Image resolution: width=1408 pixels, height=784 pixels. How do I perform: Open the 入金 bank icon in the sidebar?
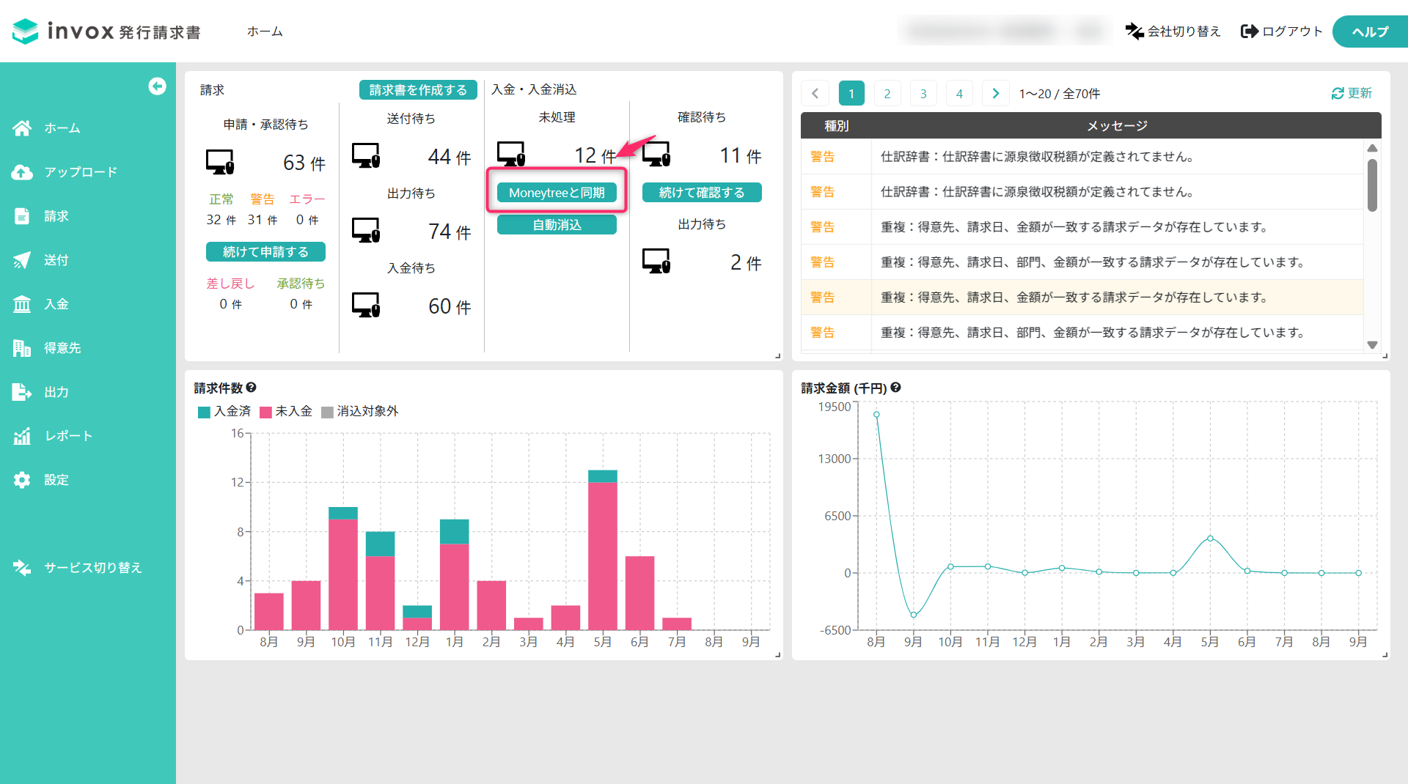[22, 304]
